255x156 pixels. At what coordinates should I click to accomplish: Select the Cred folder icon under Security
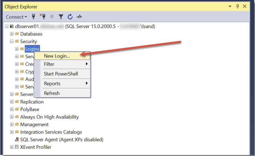[22, 64]
